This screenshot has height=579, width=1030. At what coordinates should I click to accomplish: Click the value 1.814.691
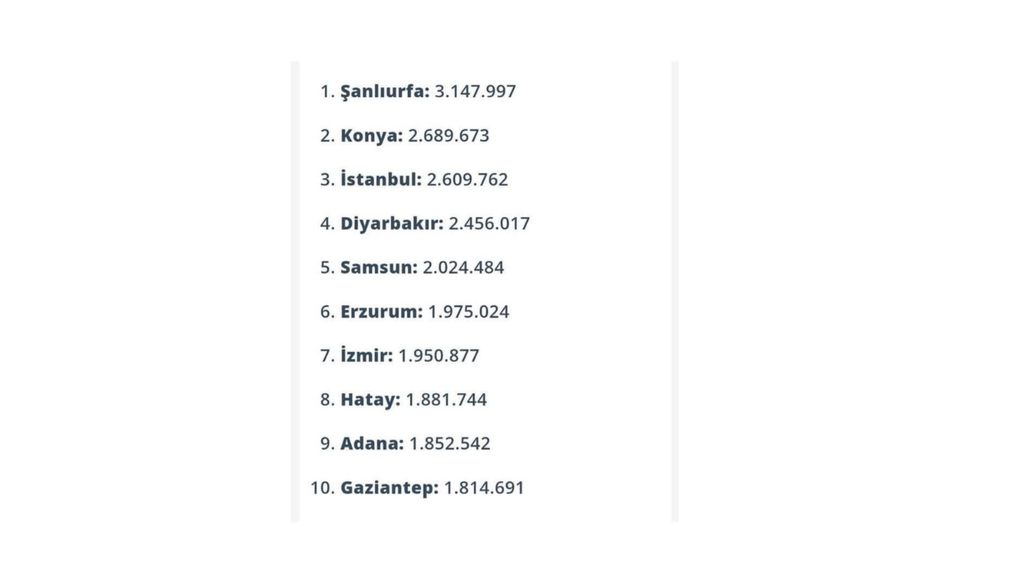click(484, 488)
